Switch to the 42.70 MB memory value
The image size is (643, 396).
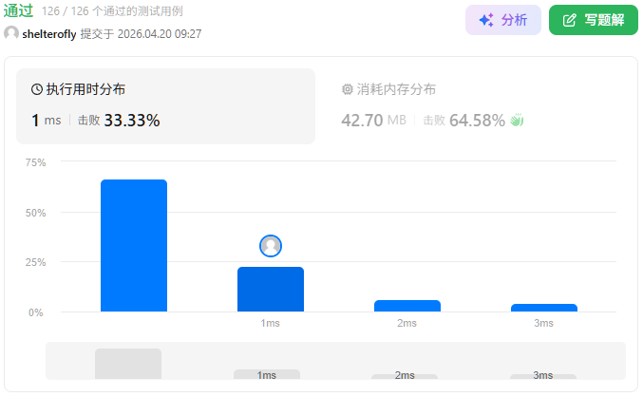pyautogui.click(x=373, y=121)
